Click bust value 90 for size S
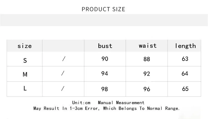Viewport: 208px width, 119px height. [x=105, y=59]
